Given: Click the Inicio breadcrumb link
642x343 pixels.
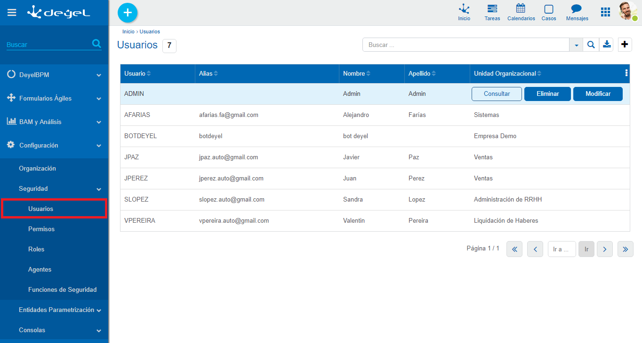Looking at the screenshot, I should coord(128,31).
